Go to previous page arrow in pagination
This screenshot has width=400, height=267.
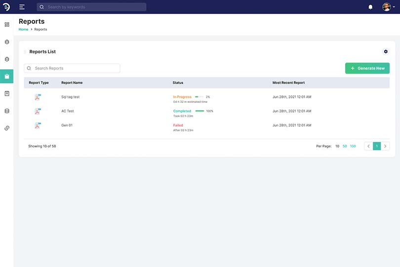click(x=368, y=146)
